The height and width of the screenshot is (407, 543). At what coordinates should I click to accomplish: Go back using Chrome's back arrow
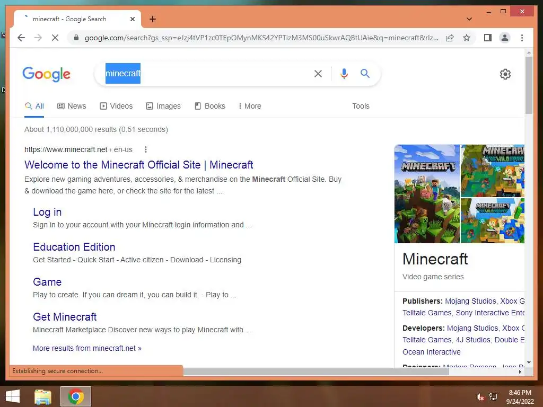21,38
